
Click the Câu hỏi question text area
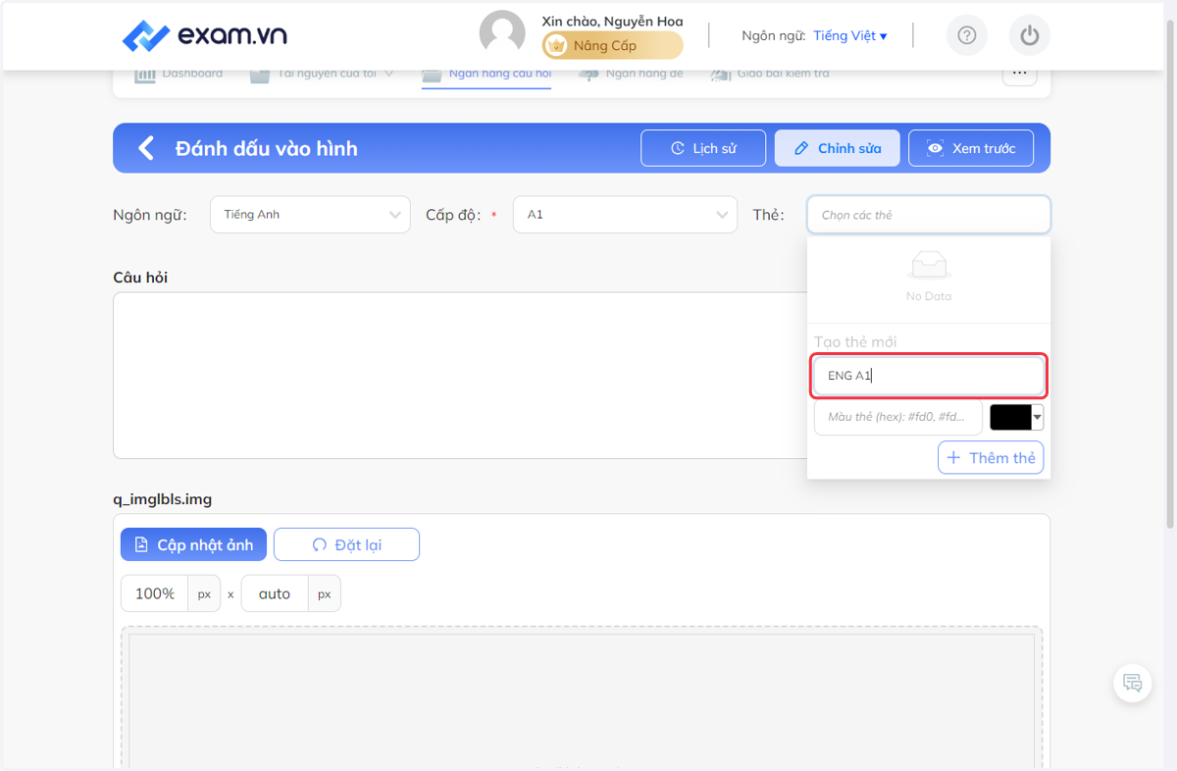tap(460, 375)
